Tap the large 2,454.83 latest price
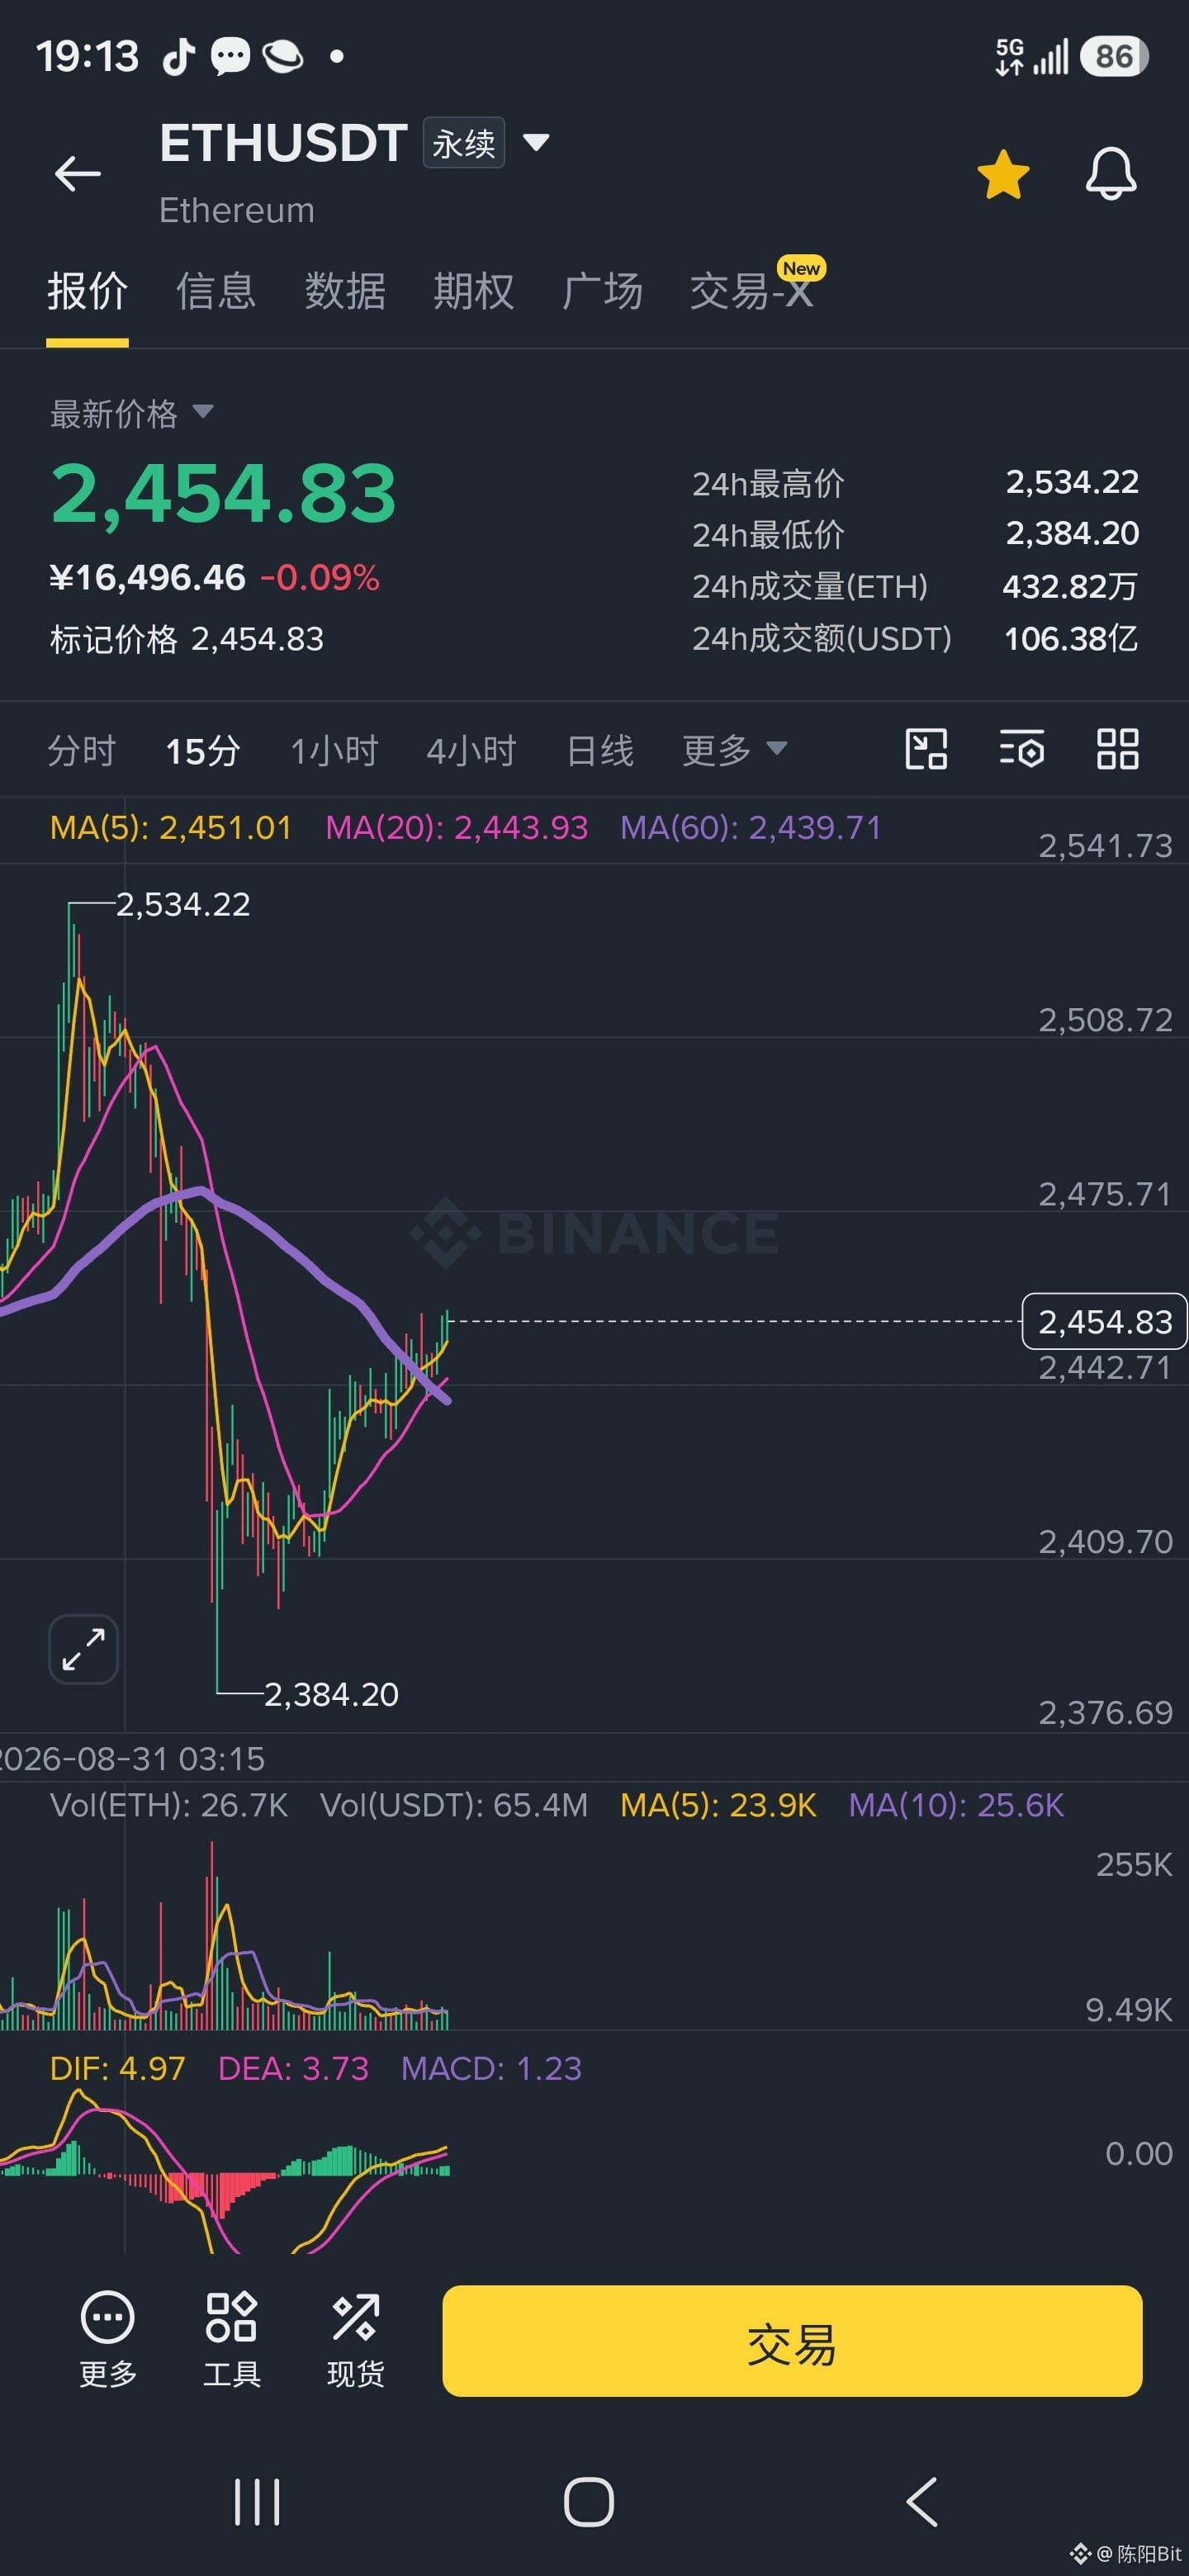Screen dimensions: 1189x2576 [223, 493]
